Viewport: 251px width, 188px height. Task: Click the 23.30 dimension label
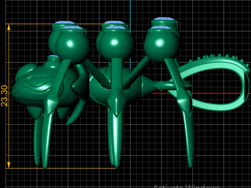point(5,96)
